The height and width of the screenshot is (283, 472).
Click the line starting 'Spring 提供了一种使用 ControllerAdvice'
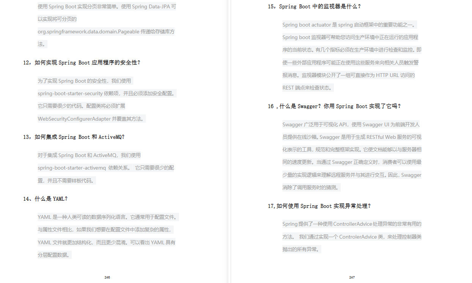(x=352, y=224)
